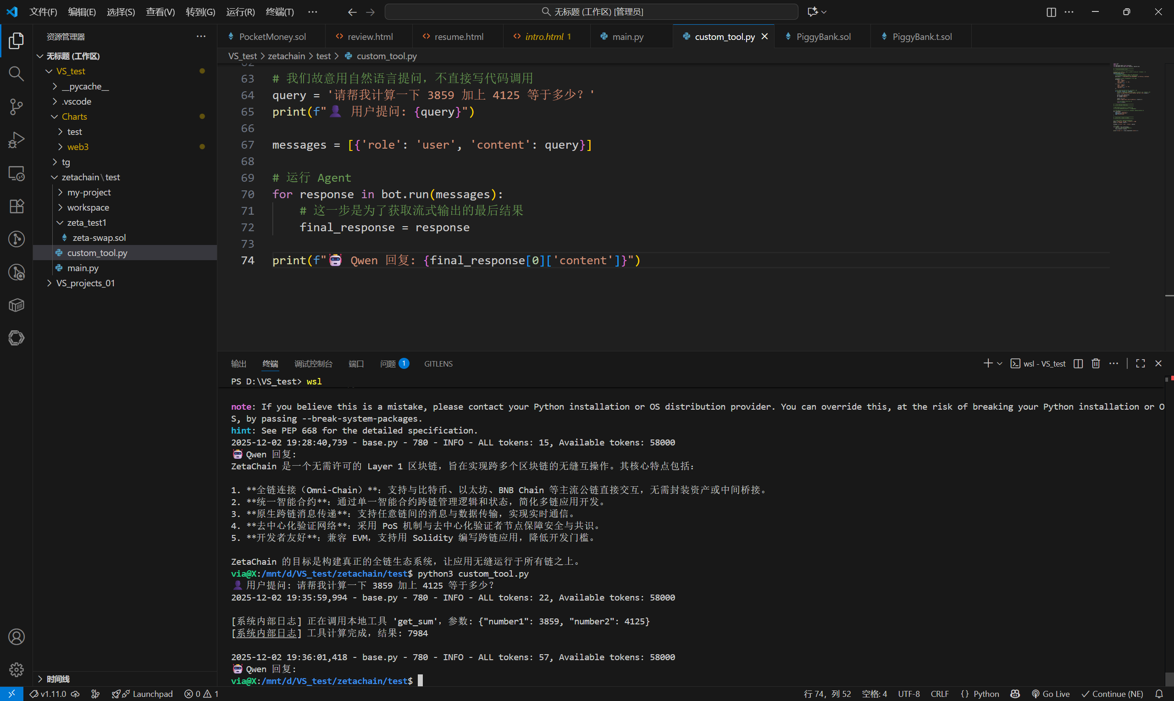Click the UTF-8 encoding indicator
The height and width of the screenshot is (701, 1174).
908,694
